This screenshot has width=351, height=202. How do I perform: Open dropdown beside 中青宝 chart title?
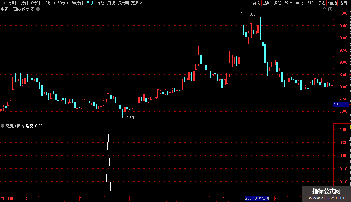click(38, 9)
